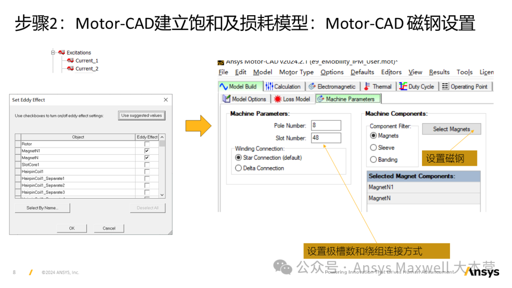Click the Deselect All button

point(147,208)
